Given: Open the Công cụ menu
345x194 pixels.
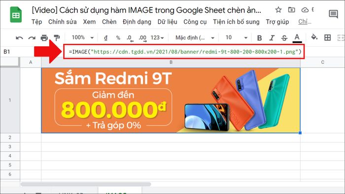Looking at the screenshot, I should [x=195, y=22].
